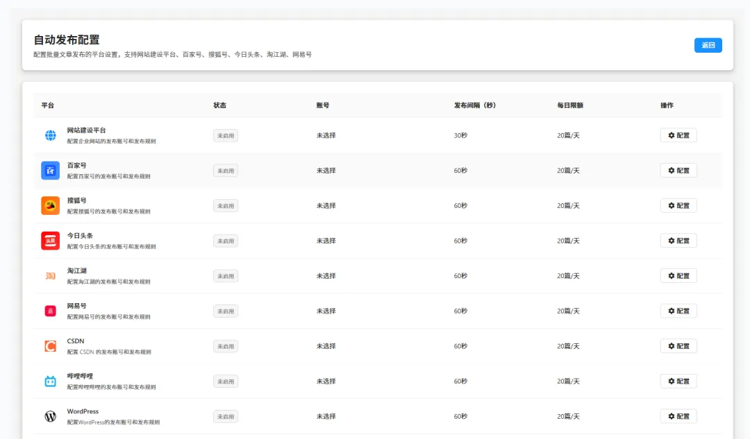Click the 网站建设平台 platform name
750x439 pixels.
coord(87,130)
